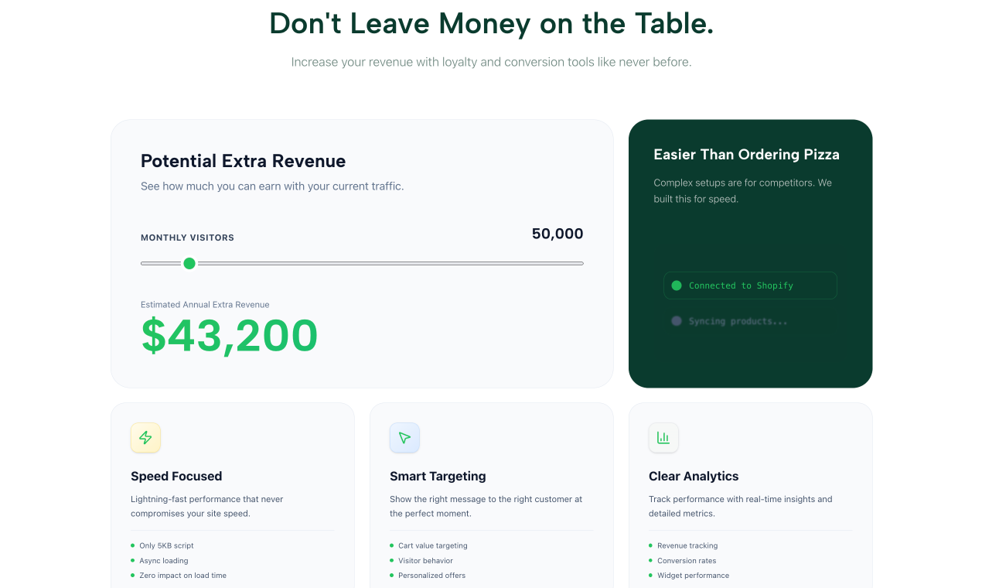Screen dimensions: 982x588
Task: Open the Clear Analytics bar chart icon
Action: [x=663, y=437]
